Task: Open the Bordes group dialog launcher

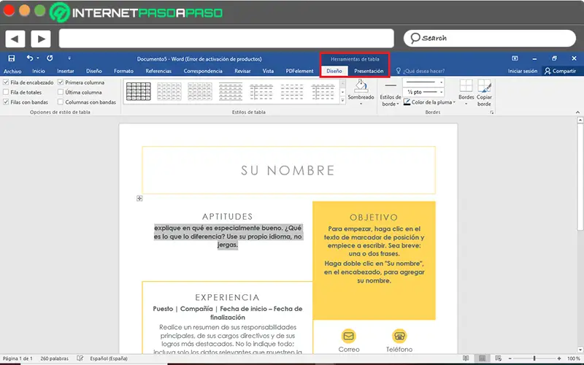Action: (491, 112)
